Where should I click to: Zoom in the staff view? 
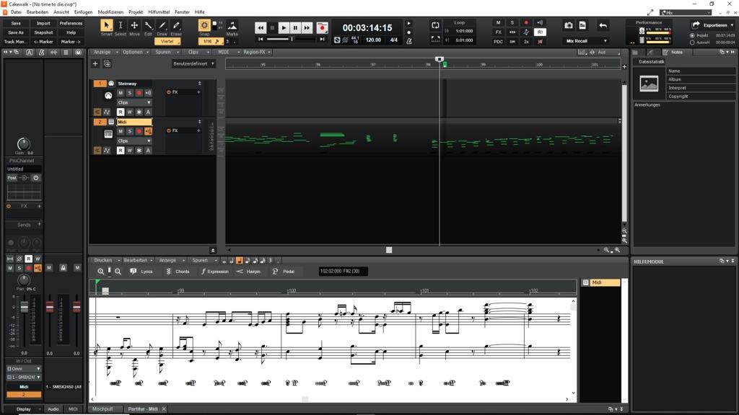pos(101,272)
